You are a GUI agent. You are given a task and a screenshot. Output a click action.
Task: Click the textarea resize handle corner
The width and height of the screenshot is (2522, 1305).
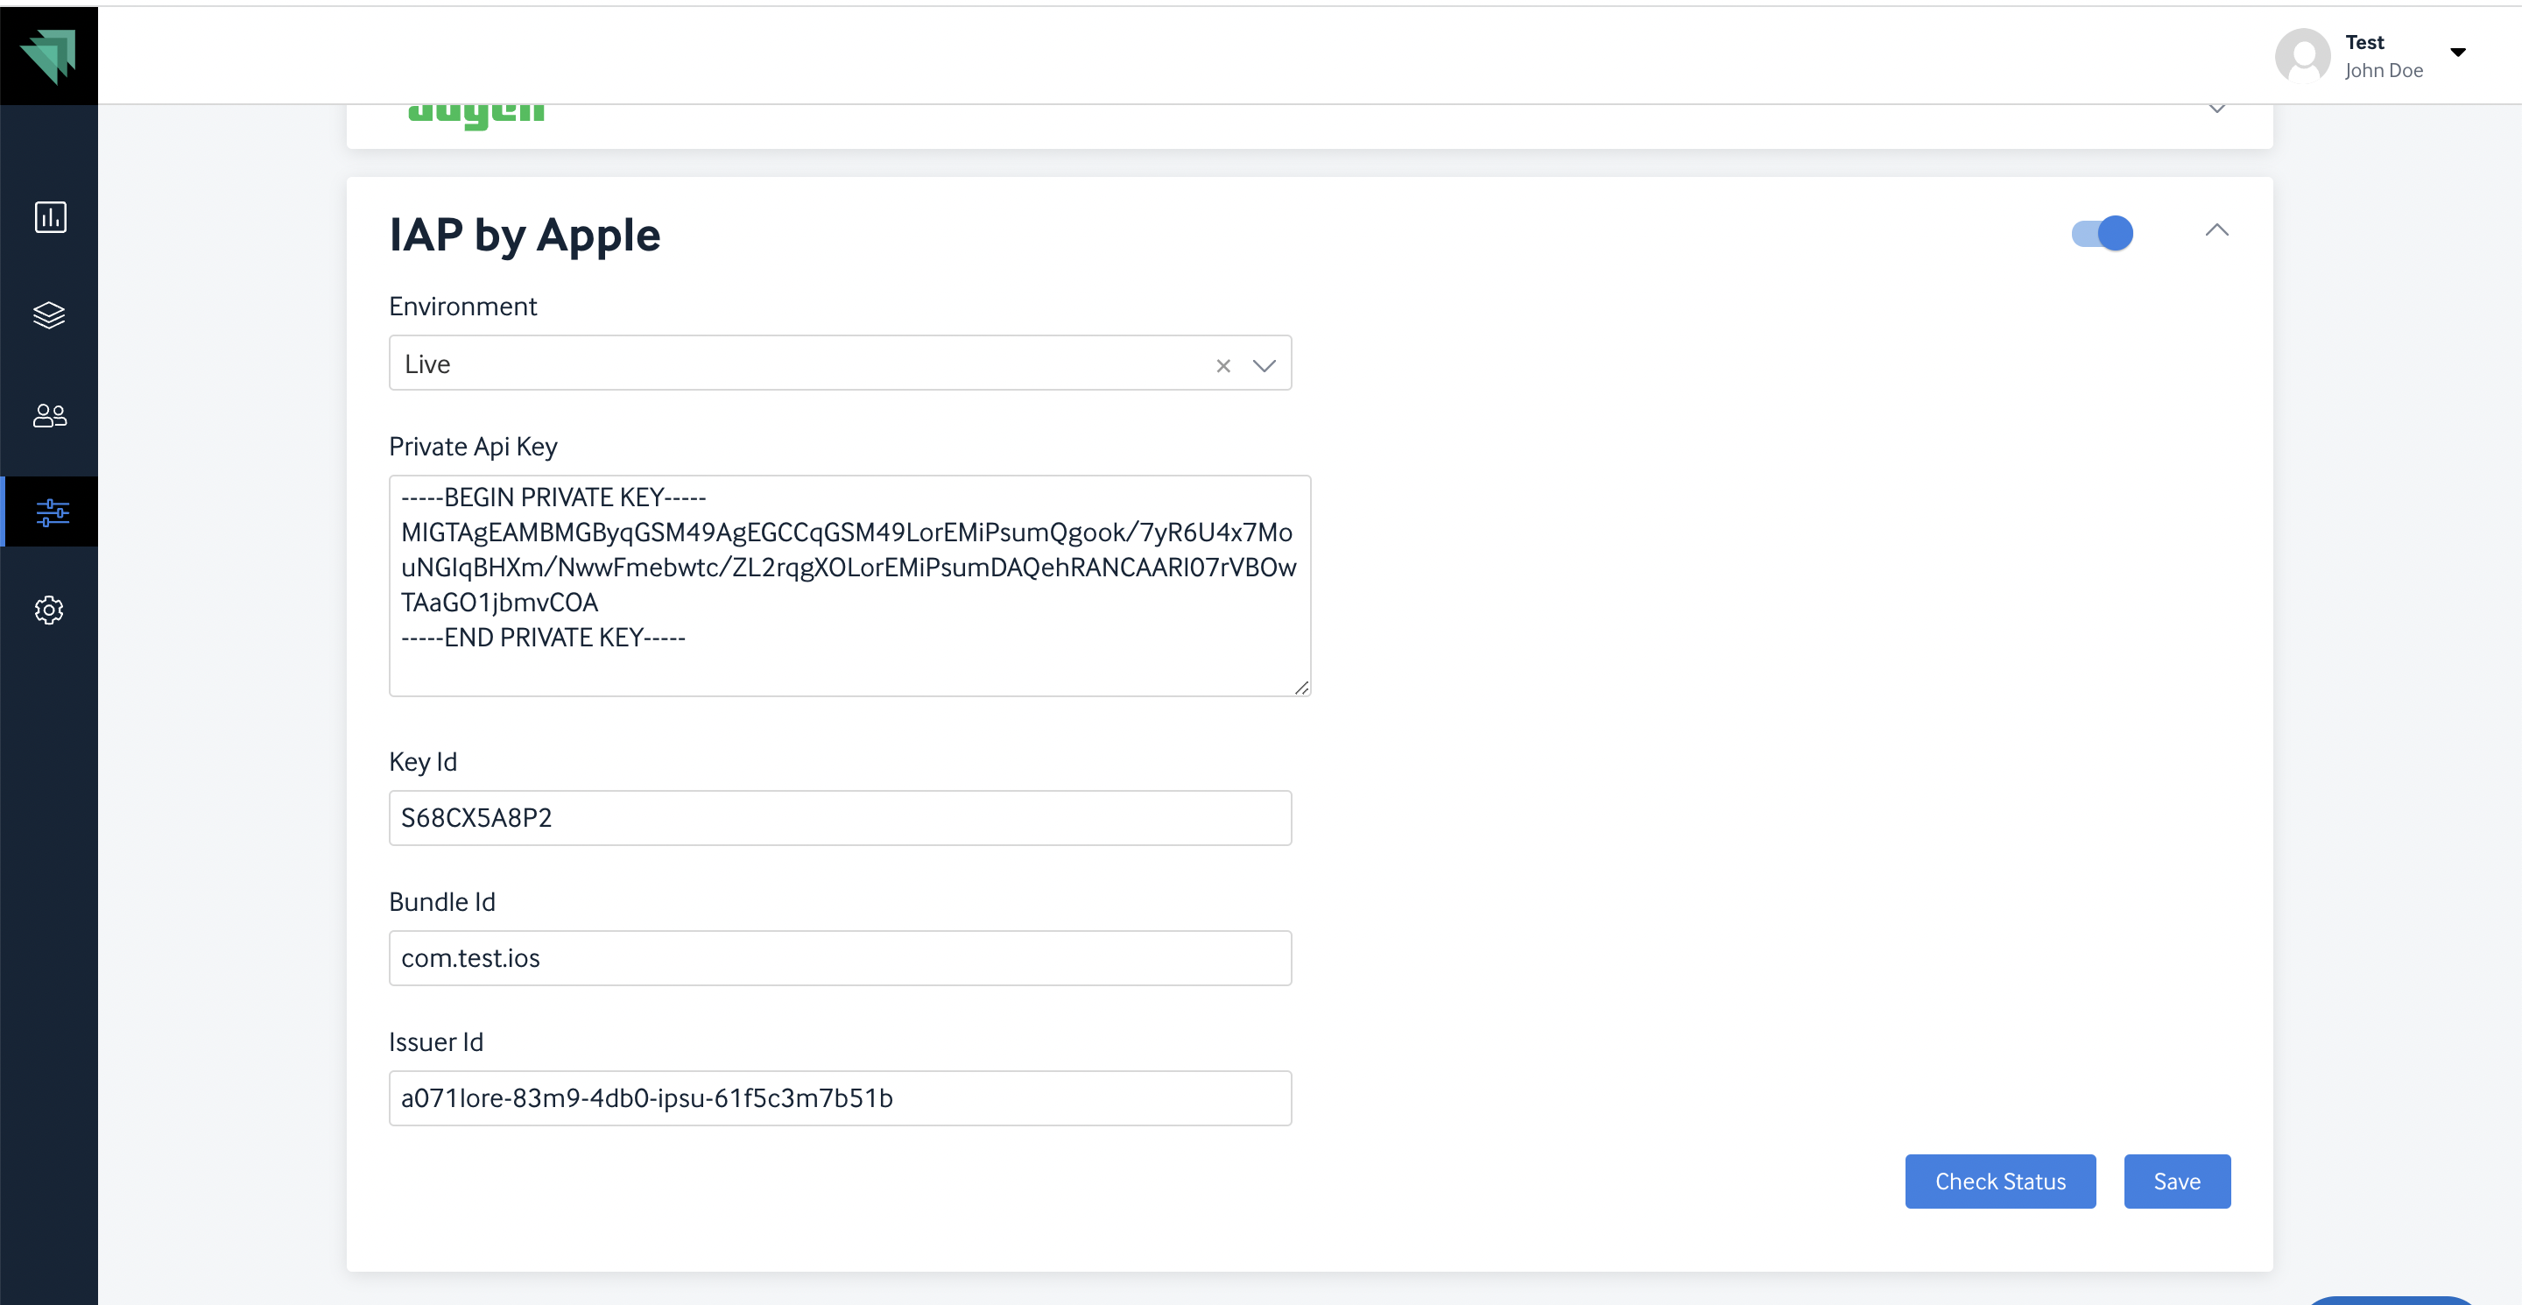1301,688
